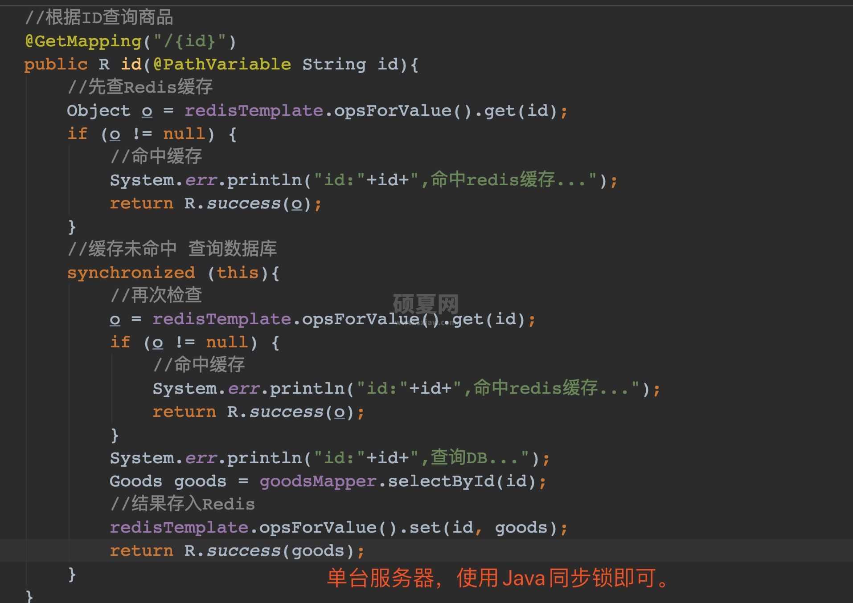Click the @GetMapping annotation
This screenshot has width=853, height=603.
83,41
